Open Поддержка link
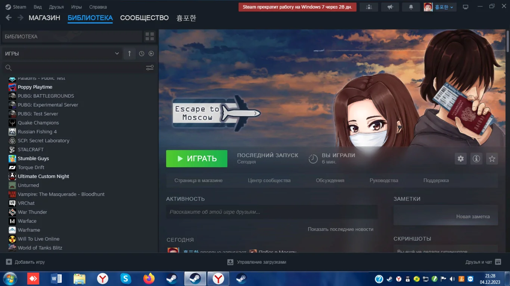This screenshot has height=286, width=510. coord(436,180)
